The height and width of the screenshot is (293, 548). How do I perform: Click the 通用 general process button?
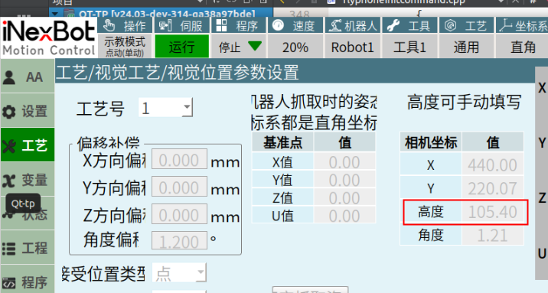[x=466, y=47]
